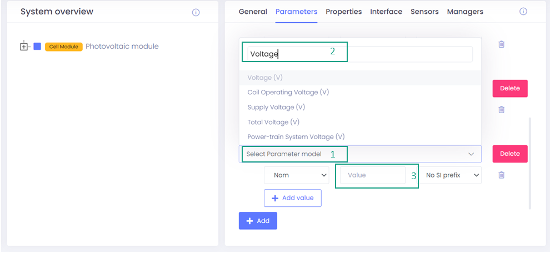Click the Value input field
Viewport: 550px width, 254px height.
(x=373, y=175)
